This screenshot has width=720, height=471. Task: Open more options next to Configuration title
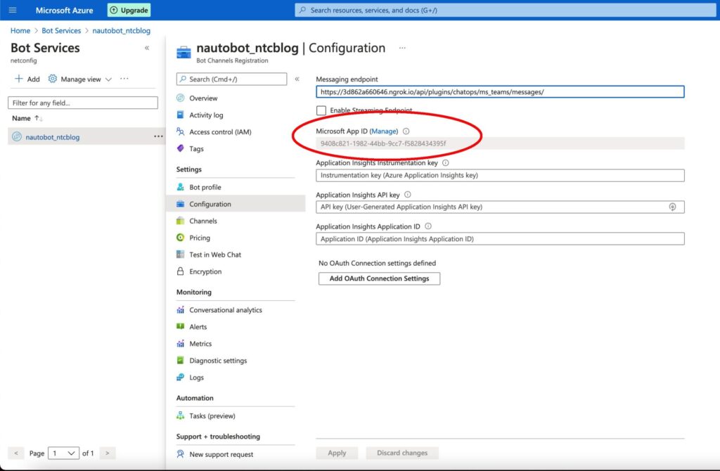[x=402, y=48]
